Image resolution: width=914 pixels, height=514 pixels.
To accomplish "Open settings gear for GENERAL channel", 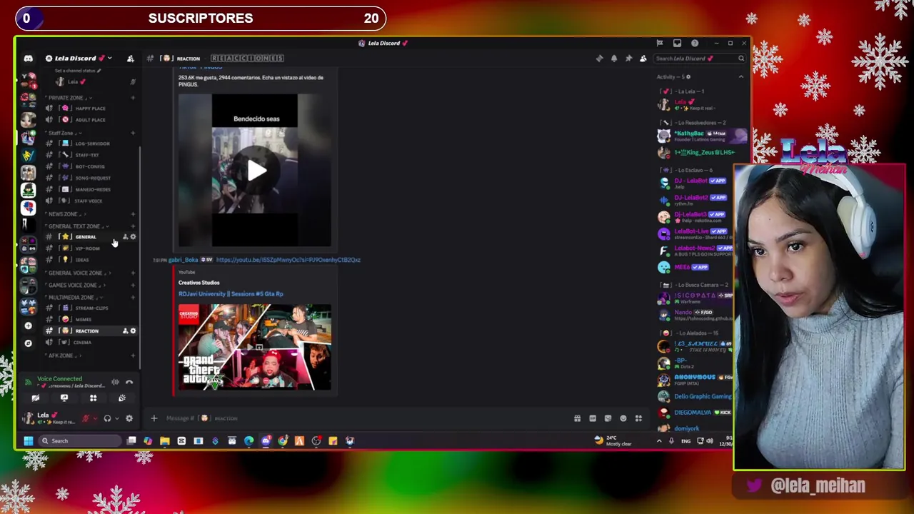I will click(133, 237).
